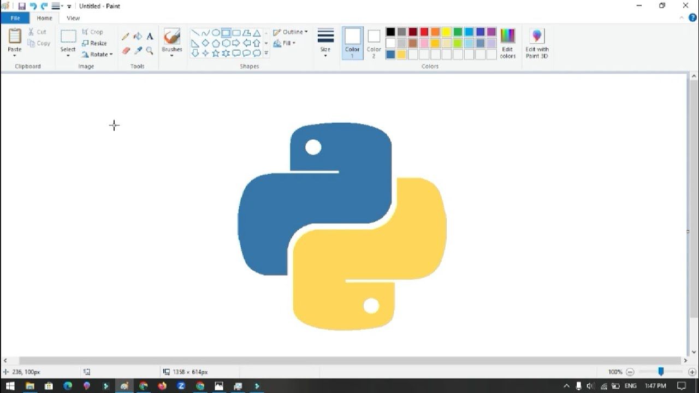Viewport: 699px width, 393px height.
Task: Pick the red color swatch
Action: 423,32
